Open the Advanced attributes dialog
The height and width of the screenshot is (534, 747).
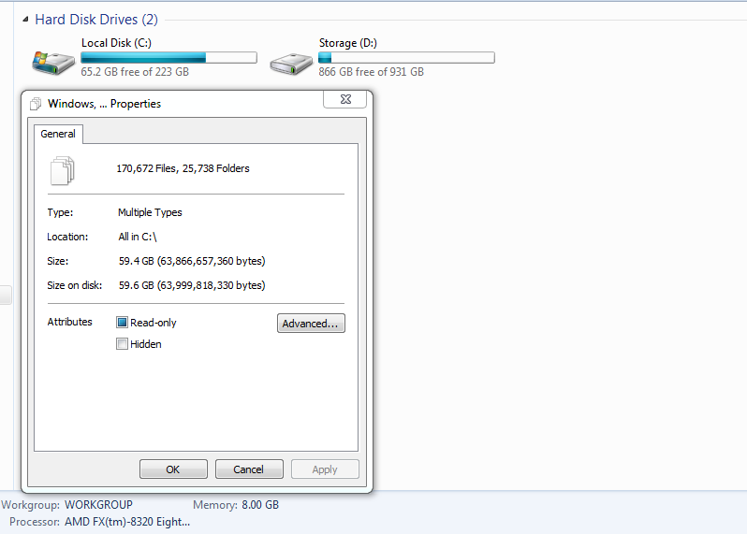(311, 324)
